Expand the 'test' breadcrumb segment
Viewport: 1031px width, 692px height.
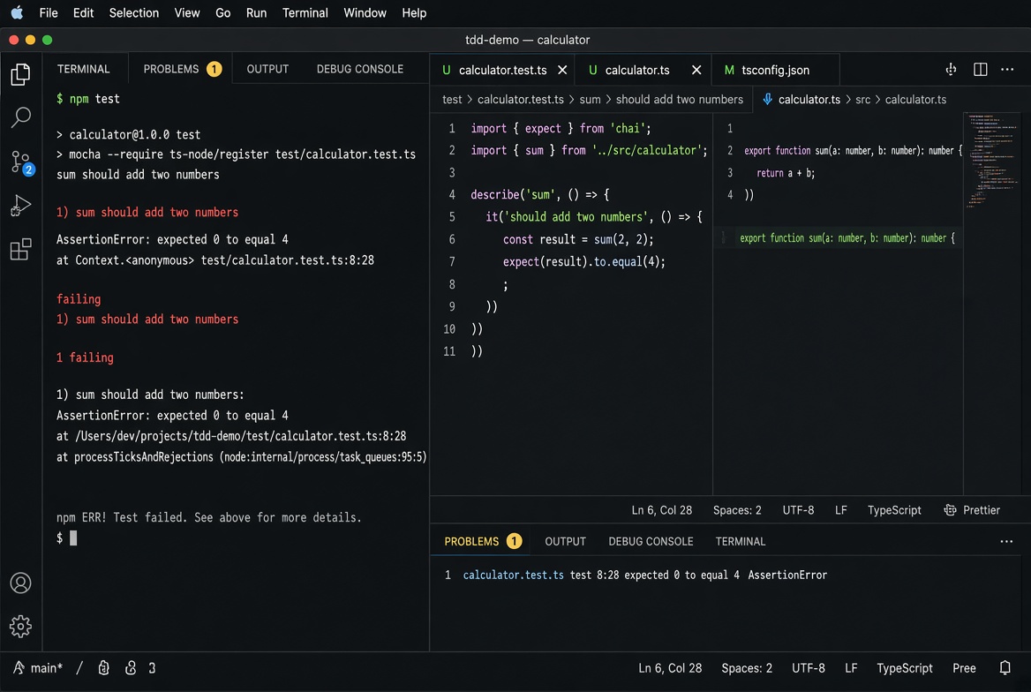(452, 100)
